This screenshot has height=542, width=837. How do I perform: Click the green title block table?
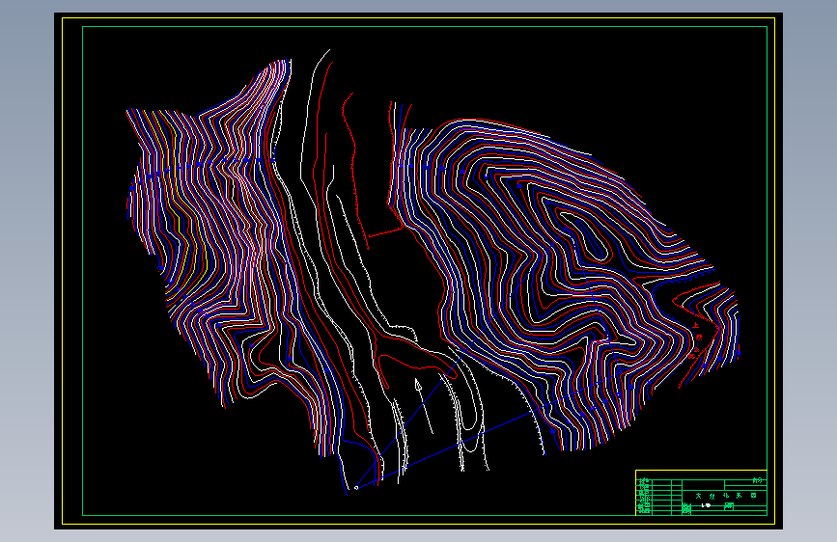[x=702, y=493]
